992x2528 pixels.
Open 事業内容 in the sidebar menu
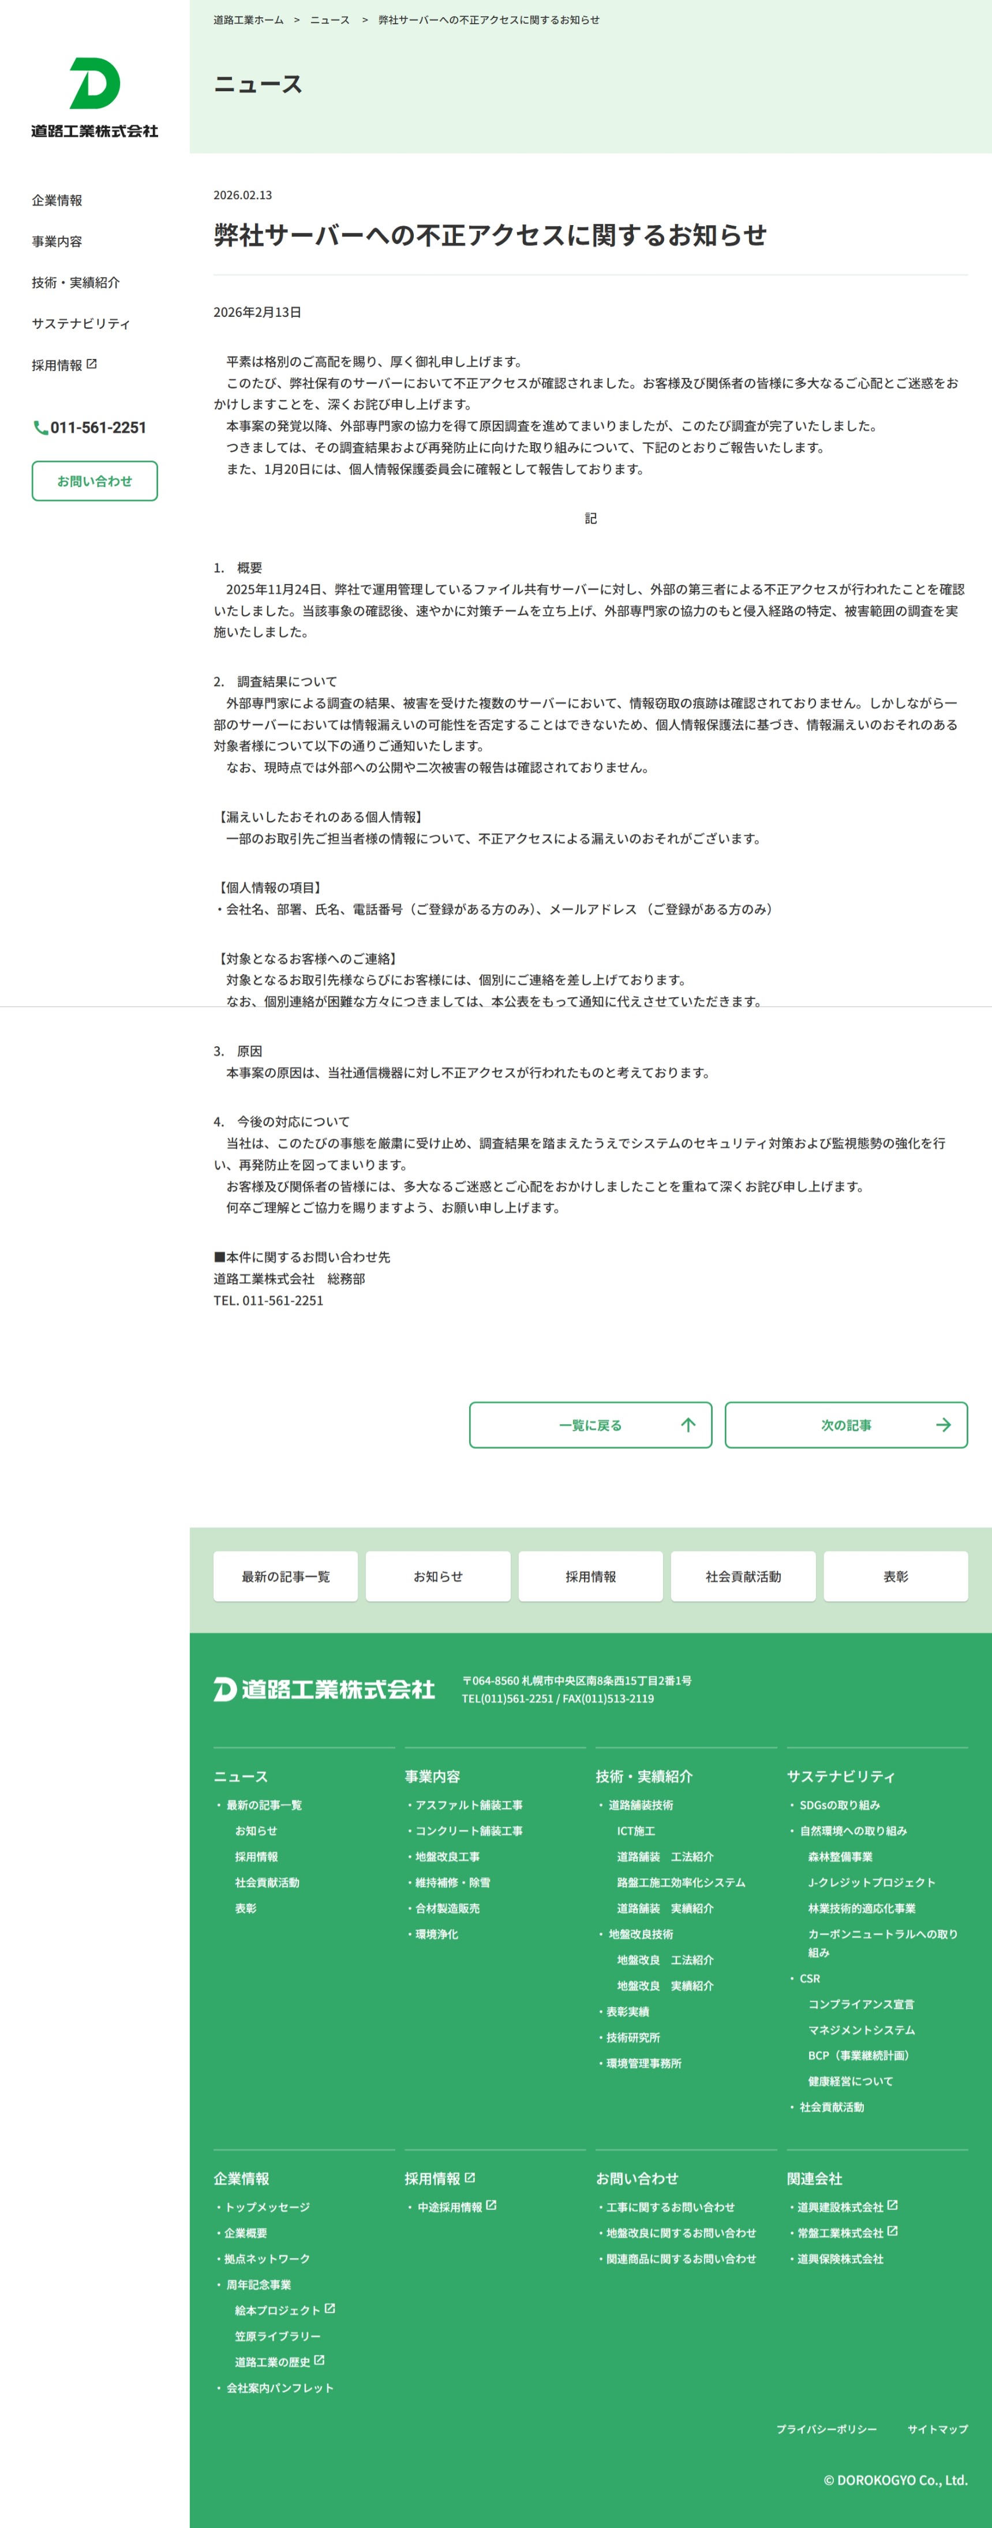click(x=57, y=241)
